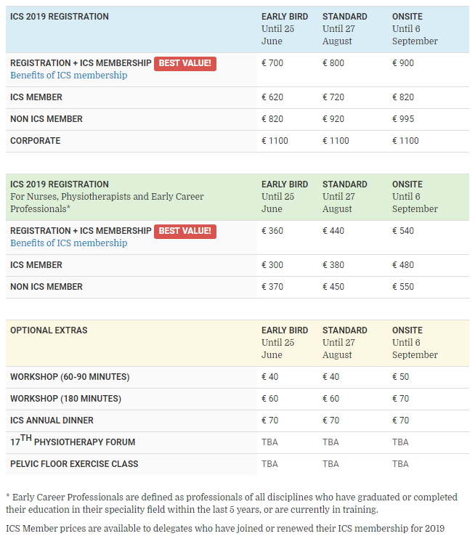Screen dimensions: 475x536
Task: Click the € 50 onsite workshop price
Action: click(400, 377)
